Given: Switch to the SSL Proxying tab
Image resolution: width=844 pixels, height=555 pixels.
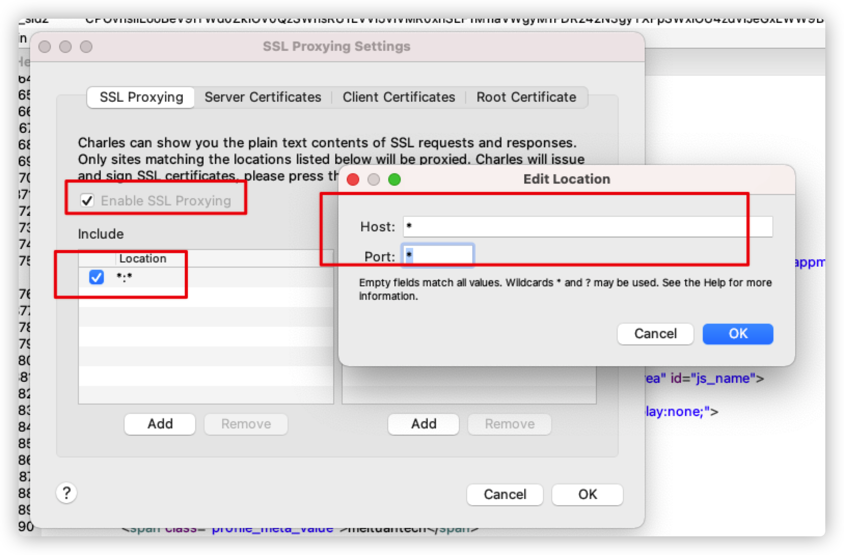Looking at the screenshot, I should click(x=141, y=97).
